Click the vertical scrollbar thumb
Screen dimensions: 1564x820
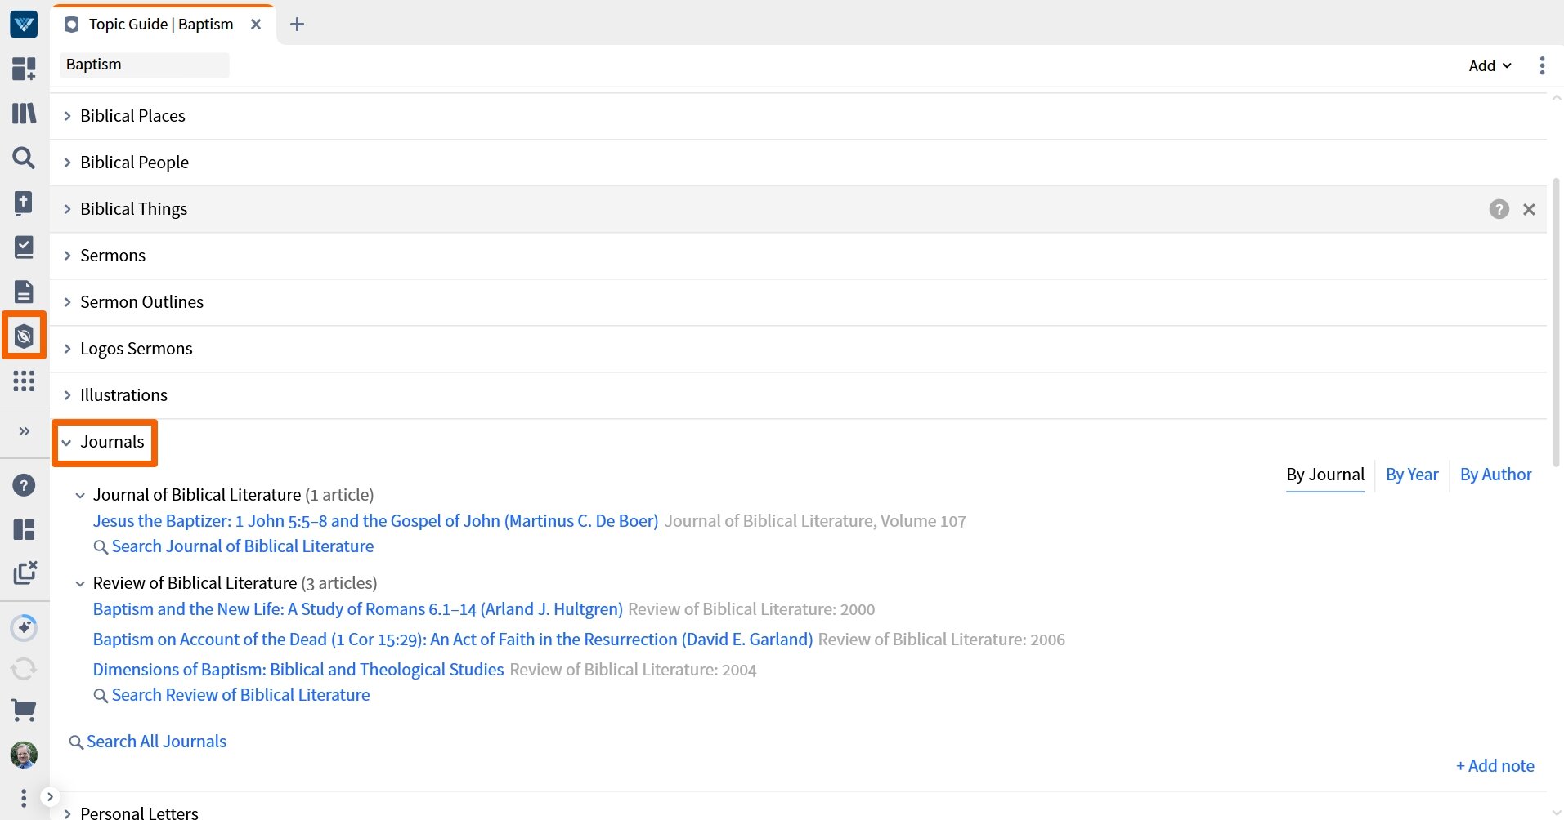[1557, 323]
